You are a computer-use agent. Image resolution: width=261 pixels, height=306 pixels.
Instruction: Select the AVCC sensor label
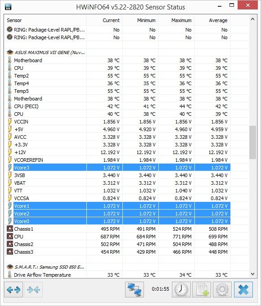(20, 137)
